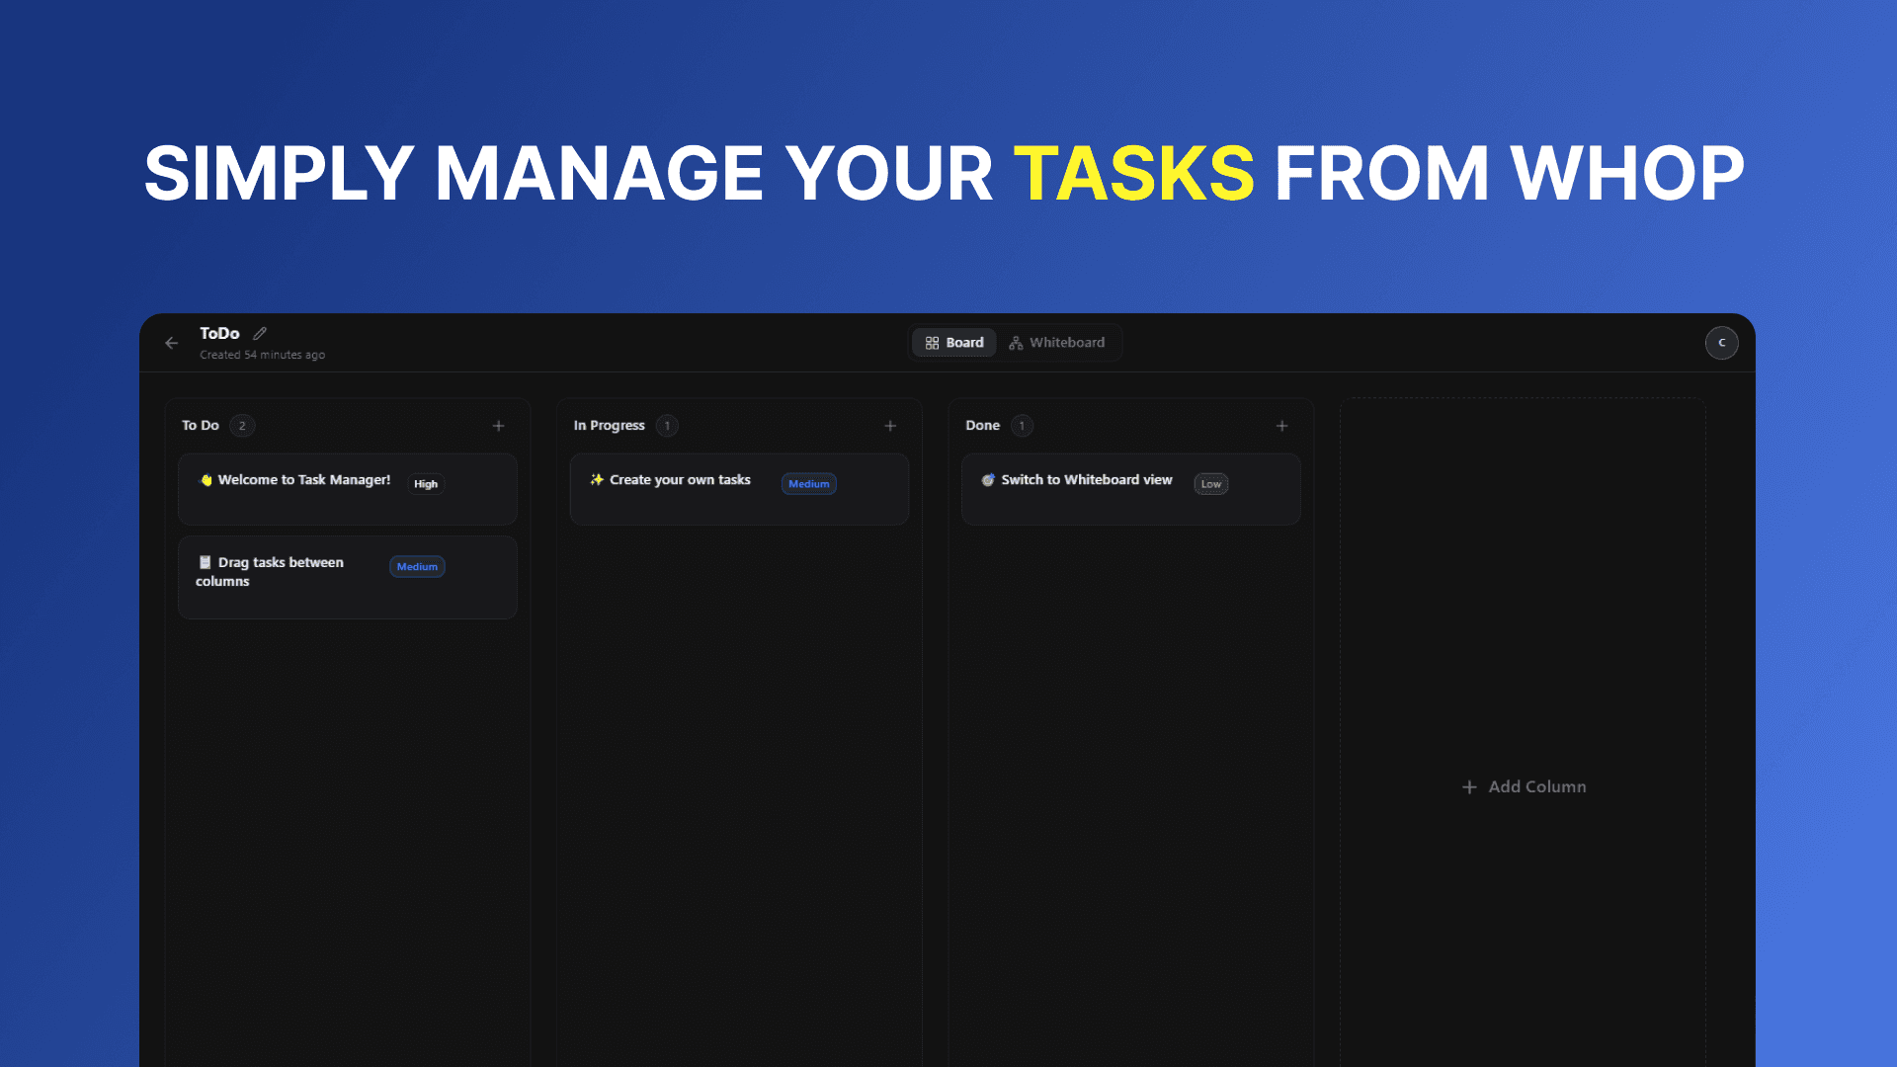Add a task with To Do plus icon

point(498,426)
